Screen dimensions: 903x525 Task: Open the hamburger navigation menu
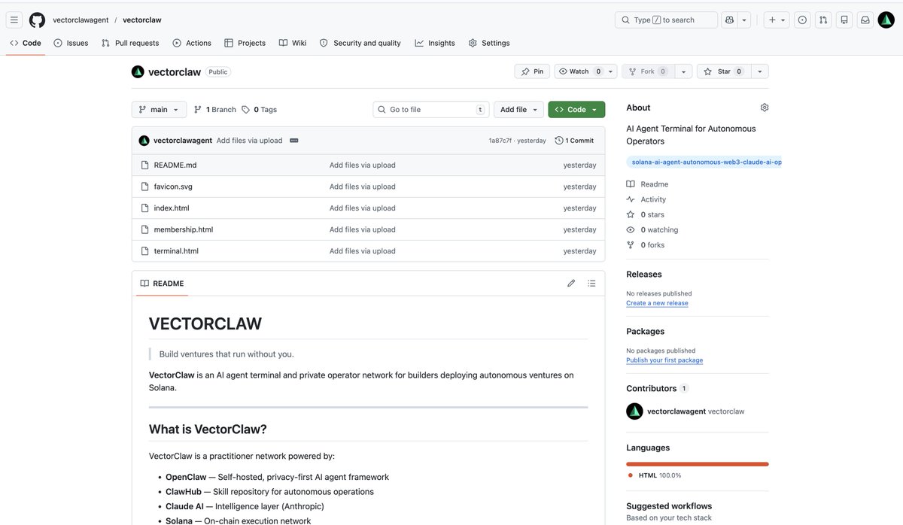14,20
